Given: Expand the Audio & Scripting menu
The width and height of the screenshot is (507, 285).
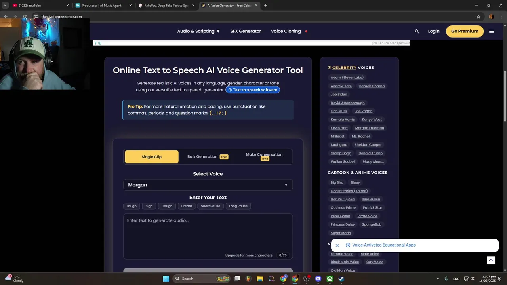Looking at the screenshot, I should 198,31.
